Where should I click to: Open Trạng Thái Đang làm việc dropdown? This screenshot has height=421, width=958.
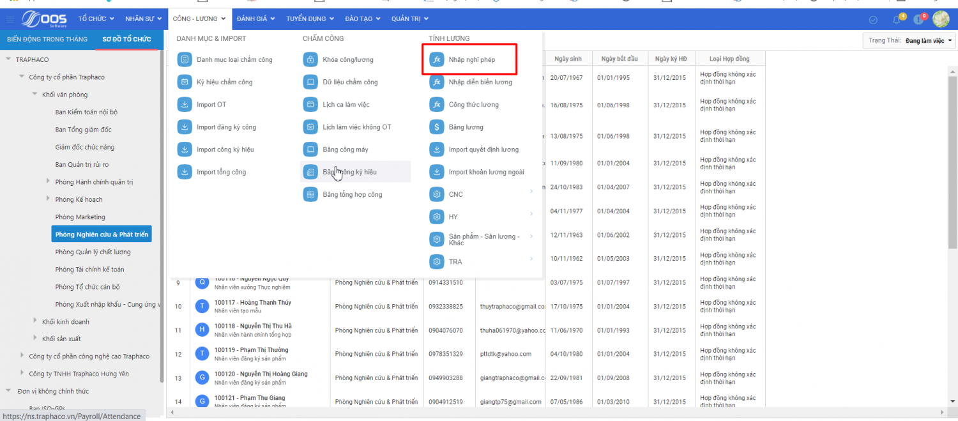tap(909, 40)
